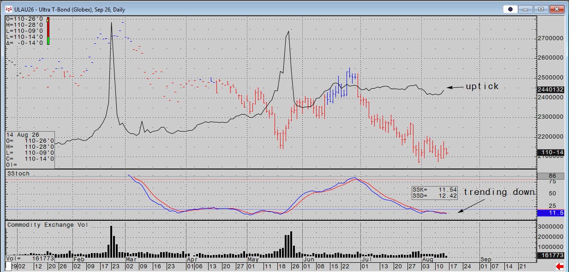Click the 3000000 volume scale value
Screen dimensions: 569x272
(551, 227)
